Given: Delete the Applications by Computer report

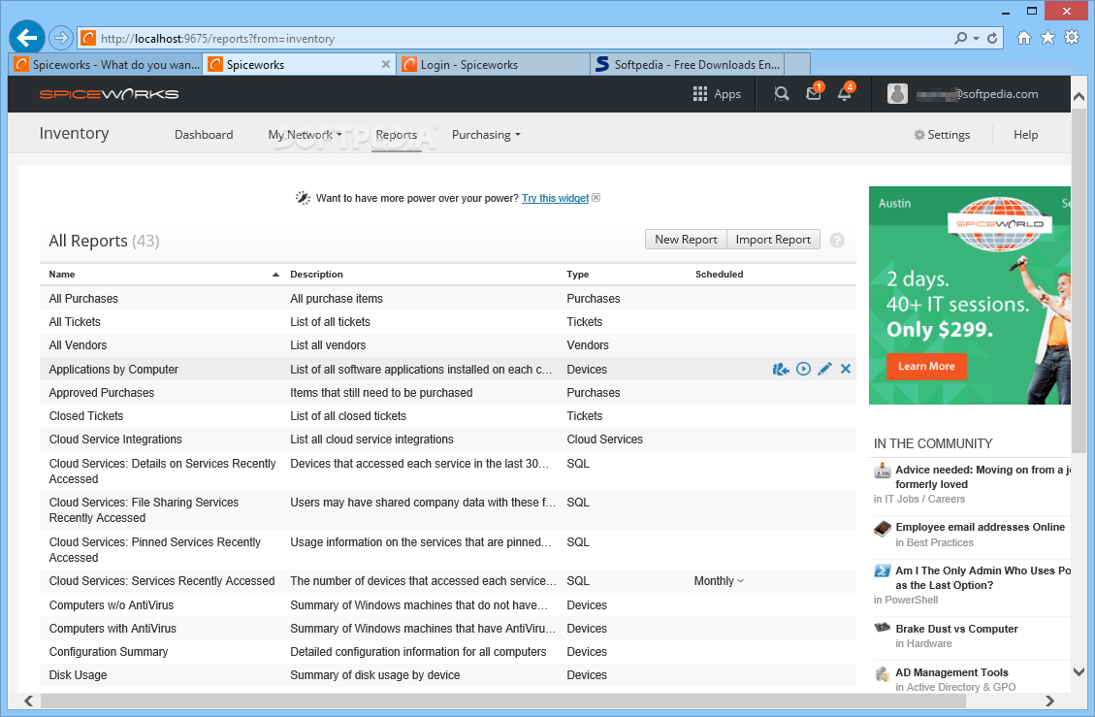Looking at the screenshot, I should coord(846,369).
